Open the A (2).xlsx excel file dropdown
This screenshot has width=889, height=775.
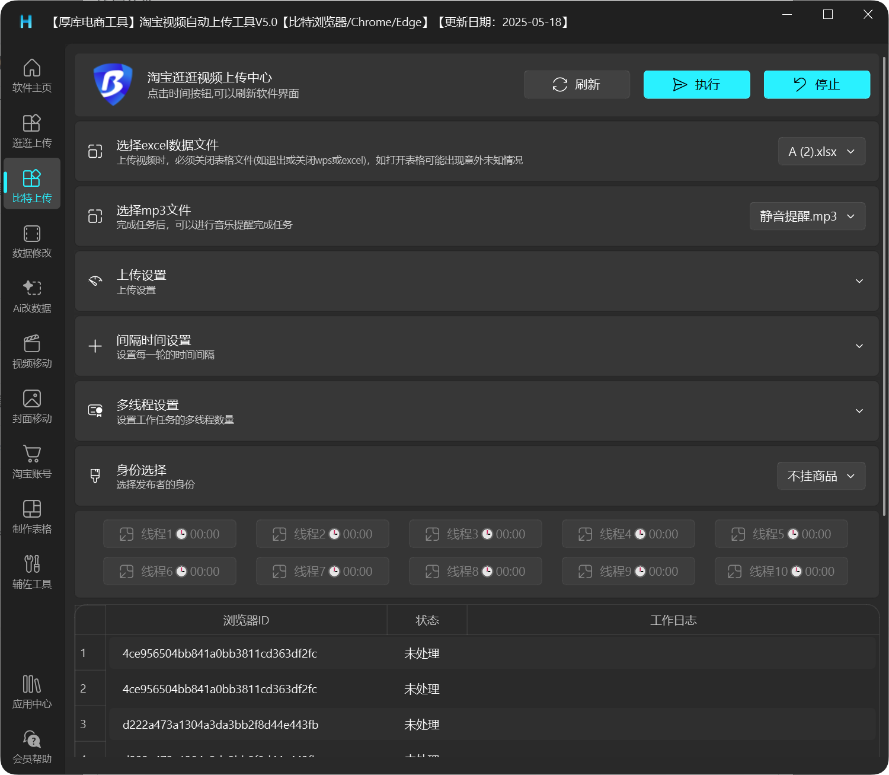point(821,151)
